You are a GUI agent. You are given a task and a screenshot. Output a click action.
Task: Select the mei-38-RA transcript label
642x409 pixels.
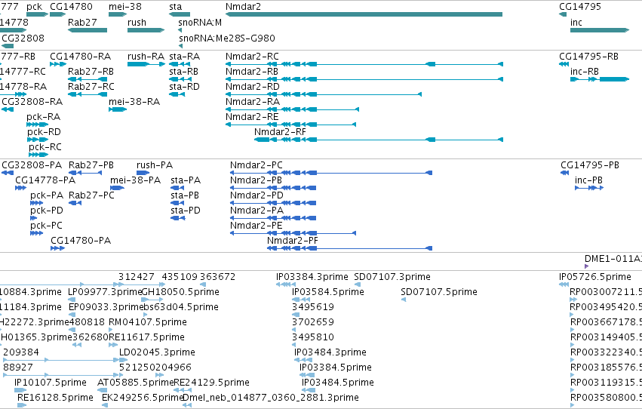tap(134, 102)
